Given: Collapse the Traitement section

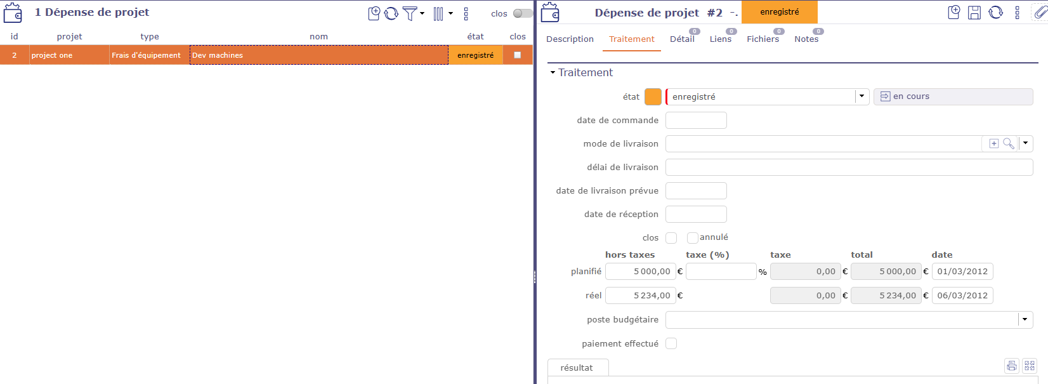Looking at the screenshot, I should 553,73.
